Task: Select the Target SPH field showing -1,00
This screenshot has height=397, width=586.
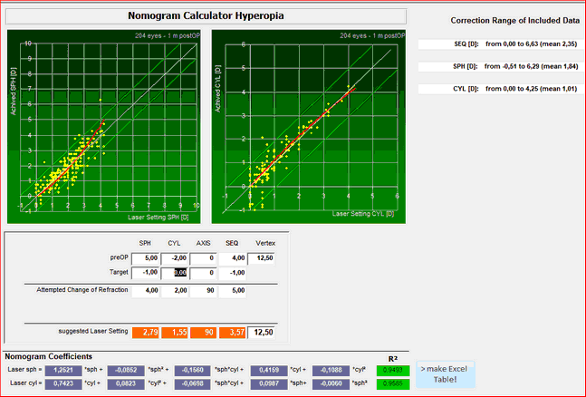Action: (x=145, y=272)
